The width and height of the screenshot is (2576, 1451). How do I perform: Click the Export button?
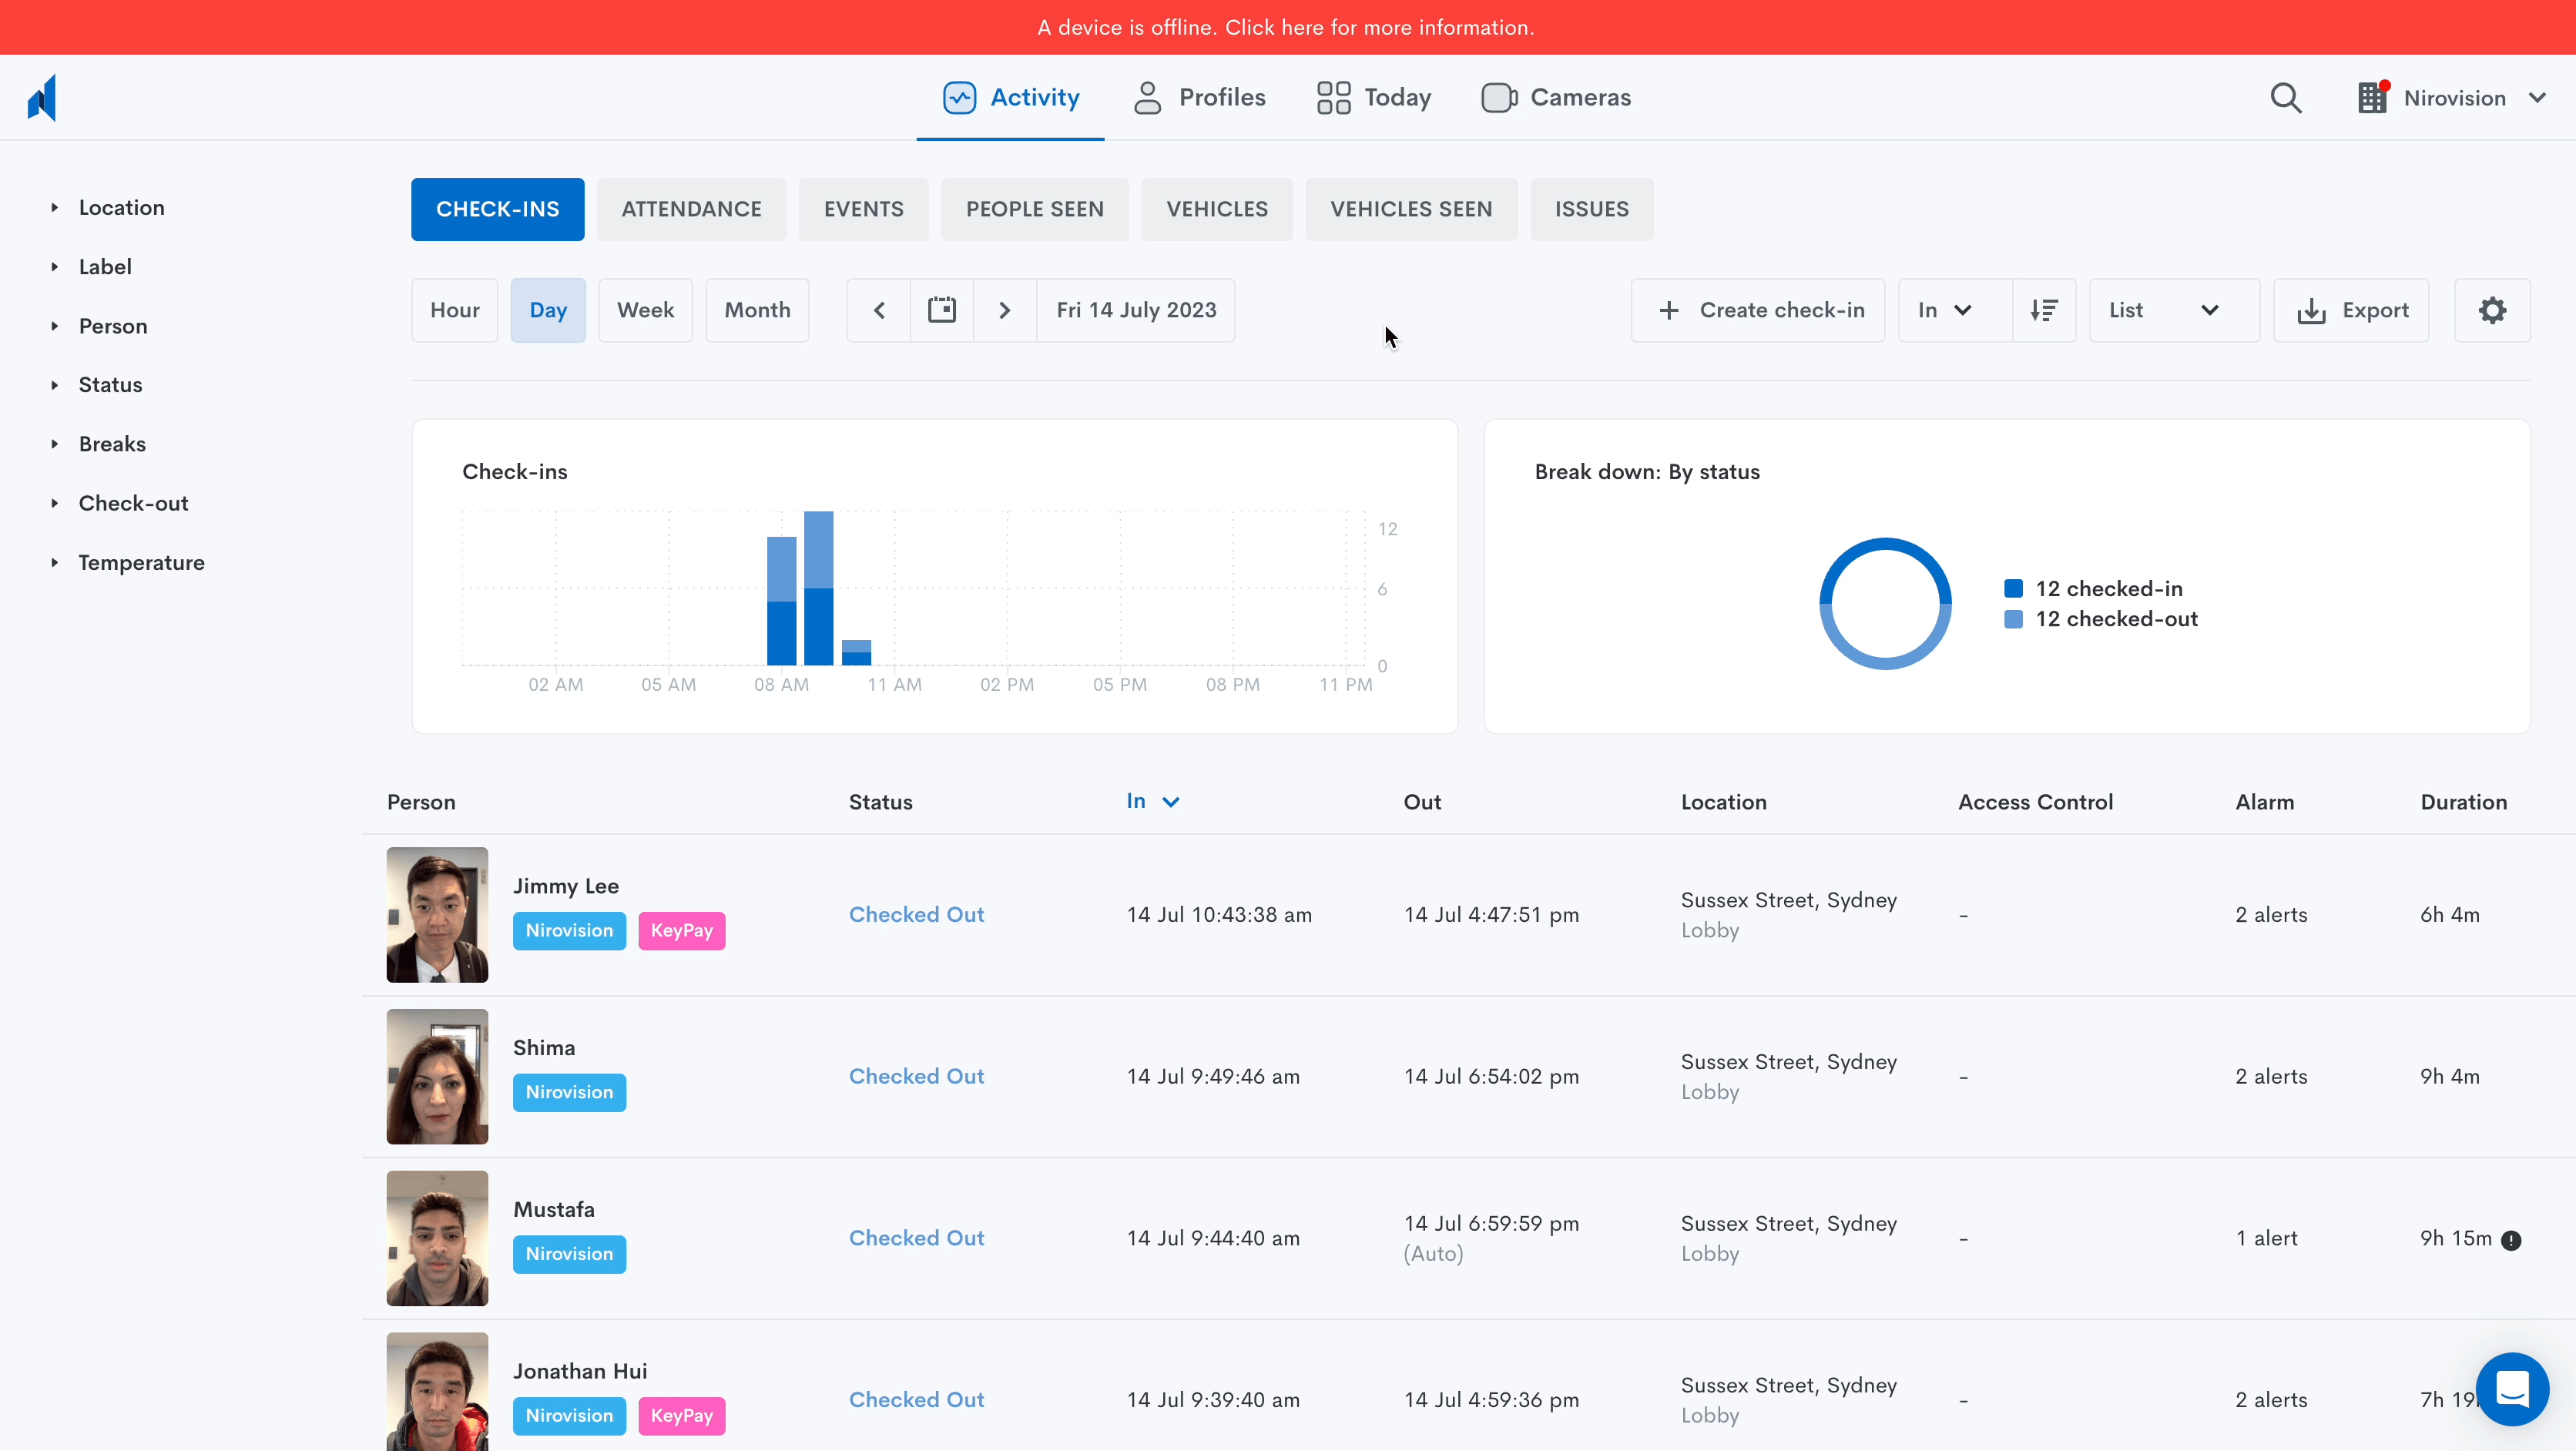2351,310
